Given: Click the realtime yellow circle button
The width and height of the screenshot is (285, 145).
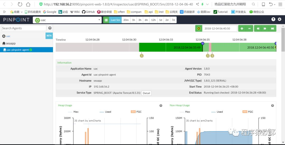Looking at the screenshot, I should click(199, 28).
